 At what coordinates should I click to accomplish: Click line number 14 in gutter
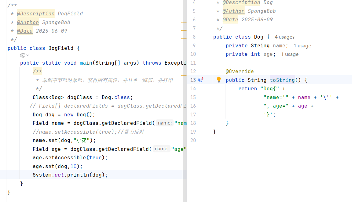click(x=193, y=88)
